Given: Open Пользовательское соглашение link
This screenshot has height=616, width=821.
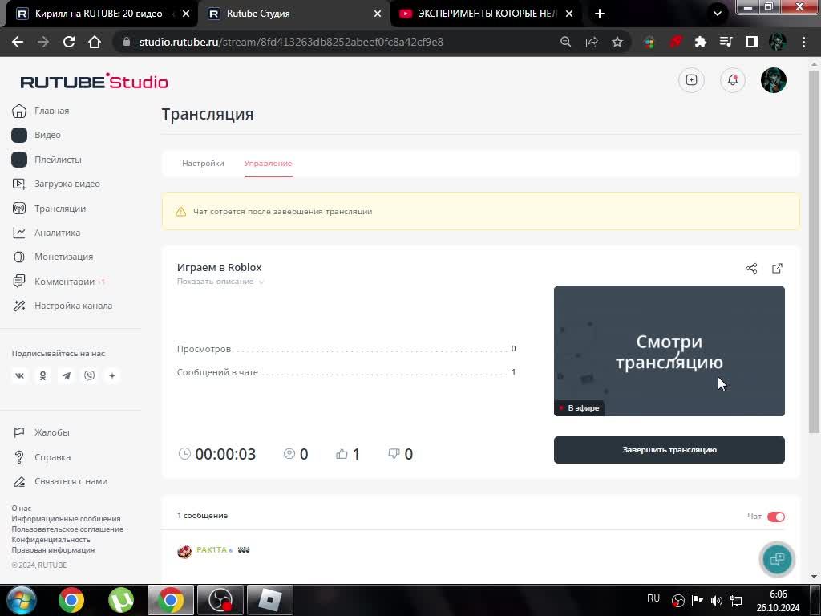Looking at the screenshot, I should [67, 529].
